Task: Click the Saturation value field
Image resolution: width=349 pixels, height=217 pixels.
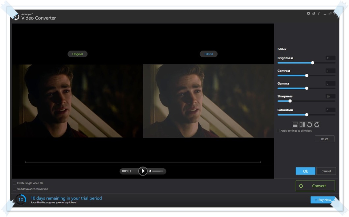Action: 330,110
